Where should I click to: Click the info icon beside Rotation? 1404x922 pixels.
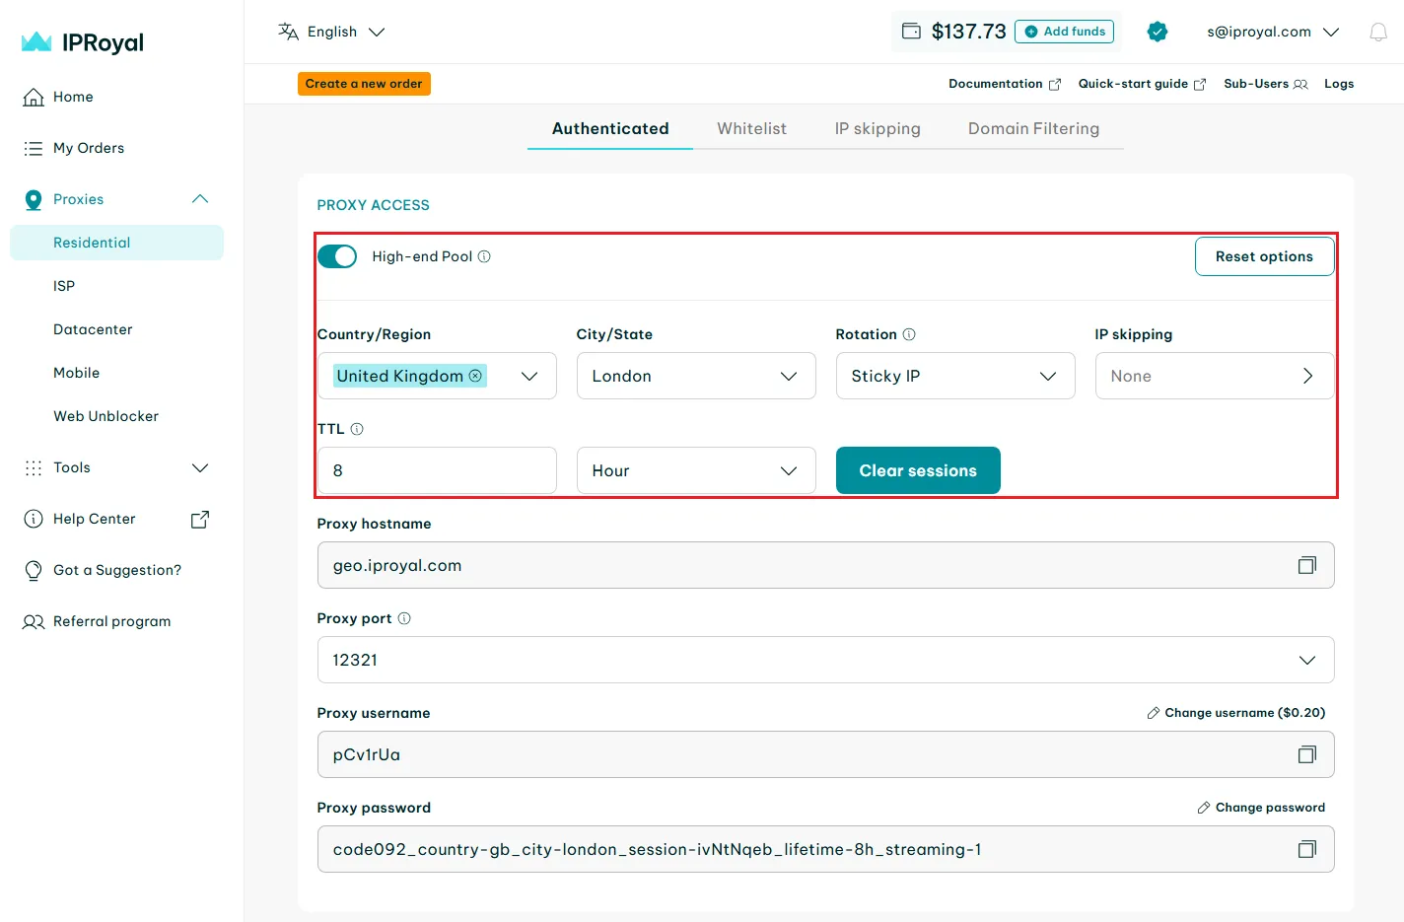(x=909, y=334)
